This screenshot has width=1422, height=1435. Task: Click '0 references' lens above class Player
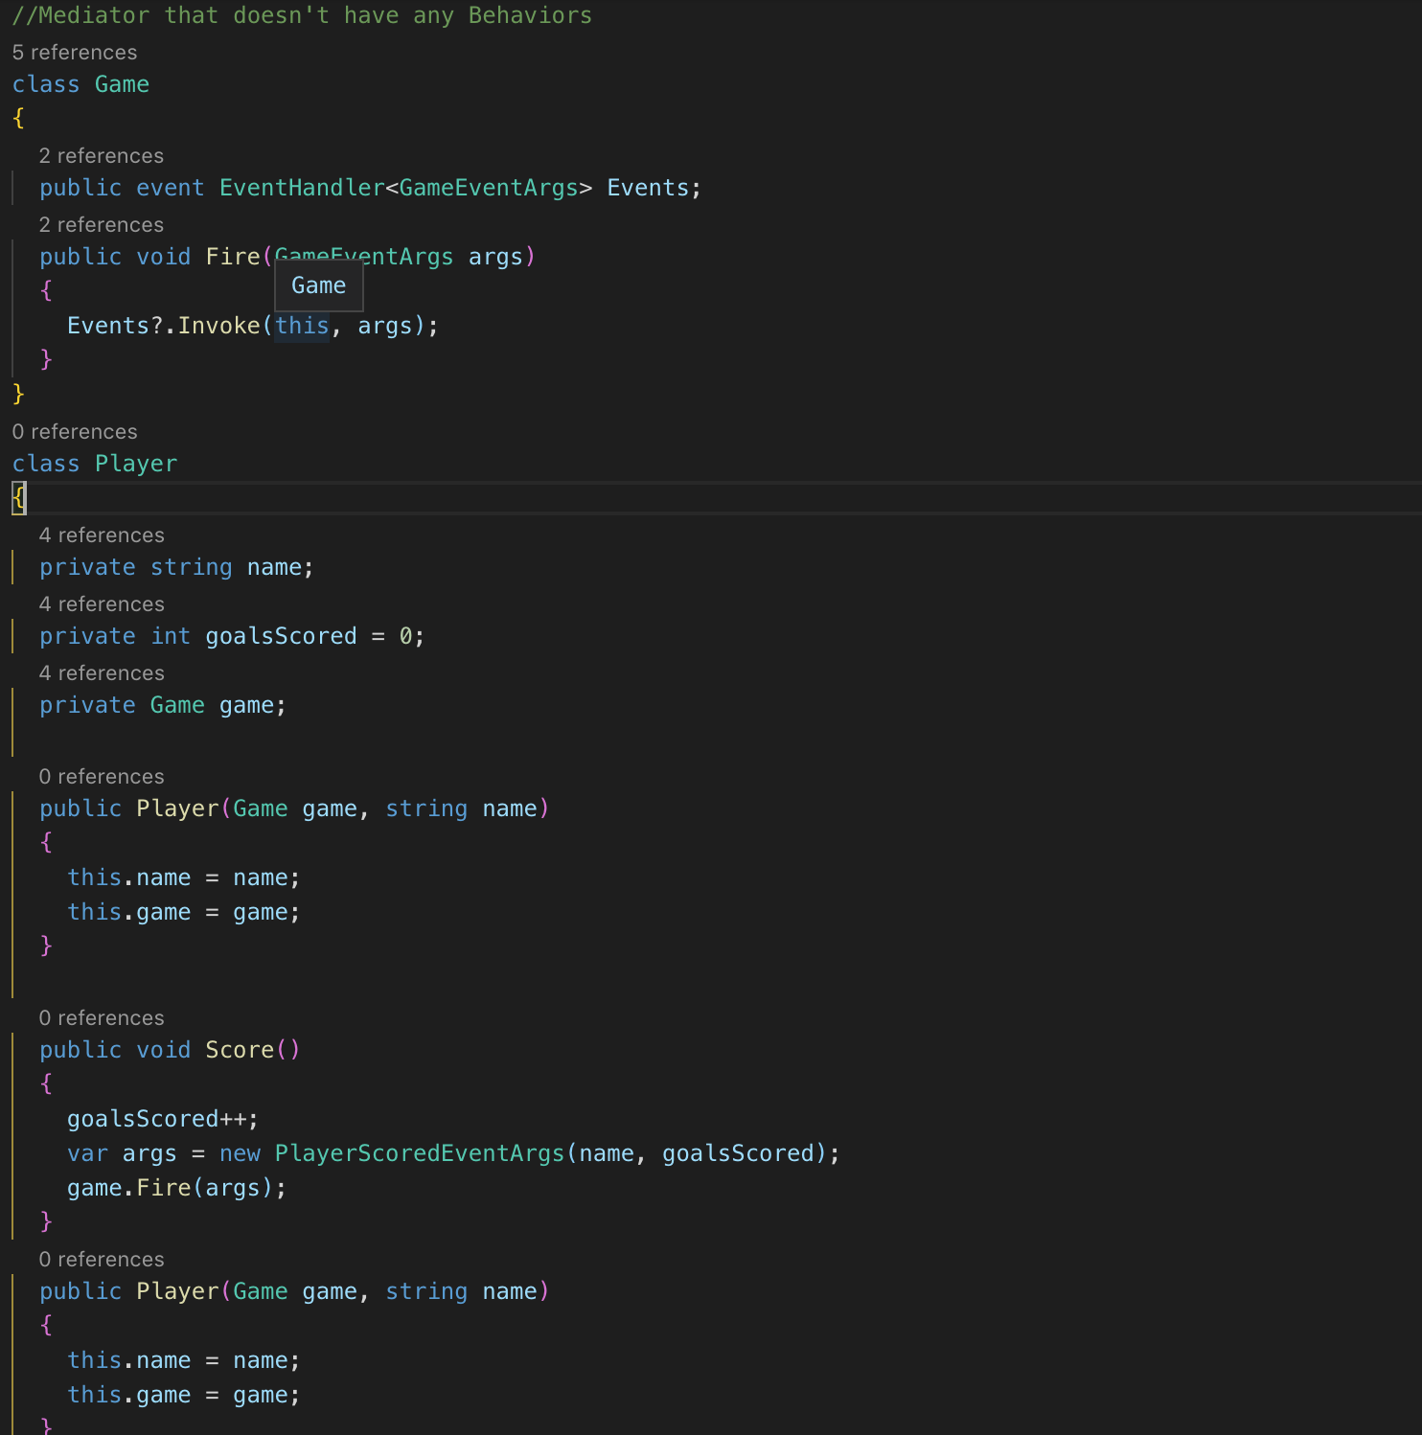pos(75,431)
